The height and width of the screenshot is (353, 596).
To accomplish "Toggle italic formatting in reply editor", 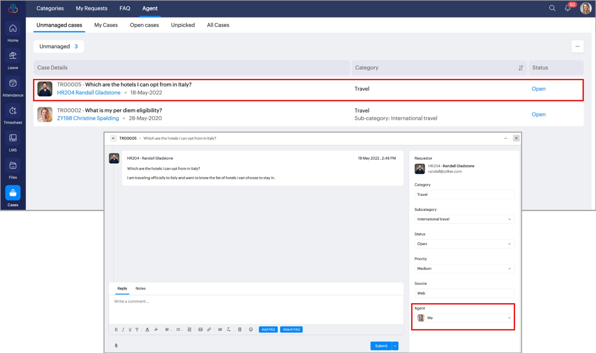I will [123, 329].
